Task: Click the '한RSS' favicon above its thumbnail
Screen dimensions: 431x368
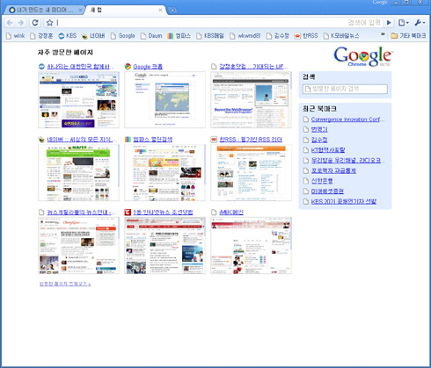Action: (x=214, y=140)
